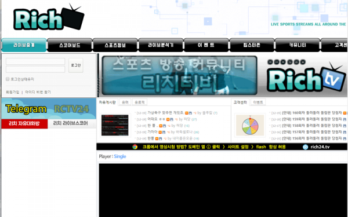Screen dimensions: 348x217
Task: Click the red 리치 자유대화방 button
Action: (24, 123)
